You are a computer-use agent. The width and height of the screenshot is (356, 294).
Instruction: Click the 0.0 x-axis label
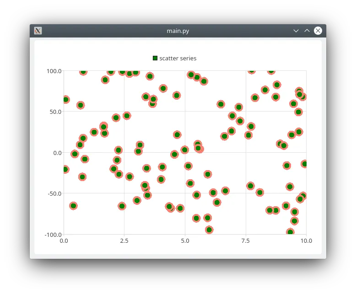click(64, 241)
